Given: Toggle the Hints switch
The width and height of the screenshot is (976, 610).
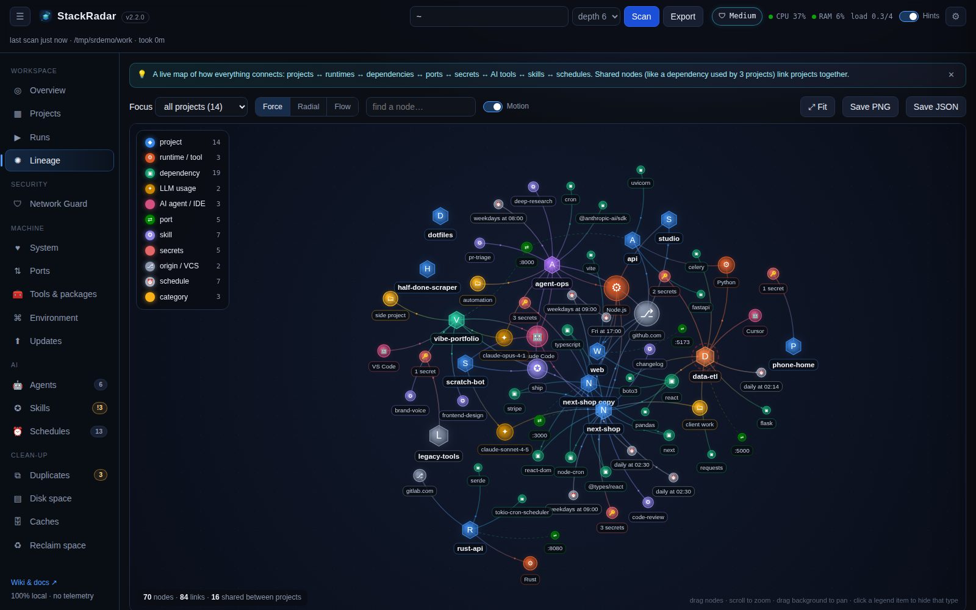Looking at the screenshot, I should pyautogui.click(x=908, y=16).
